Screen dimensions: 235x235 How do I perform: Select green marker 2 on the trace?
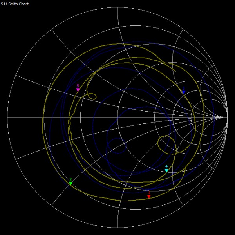coord(70,183)
